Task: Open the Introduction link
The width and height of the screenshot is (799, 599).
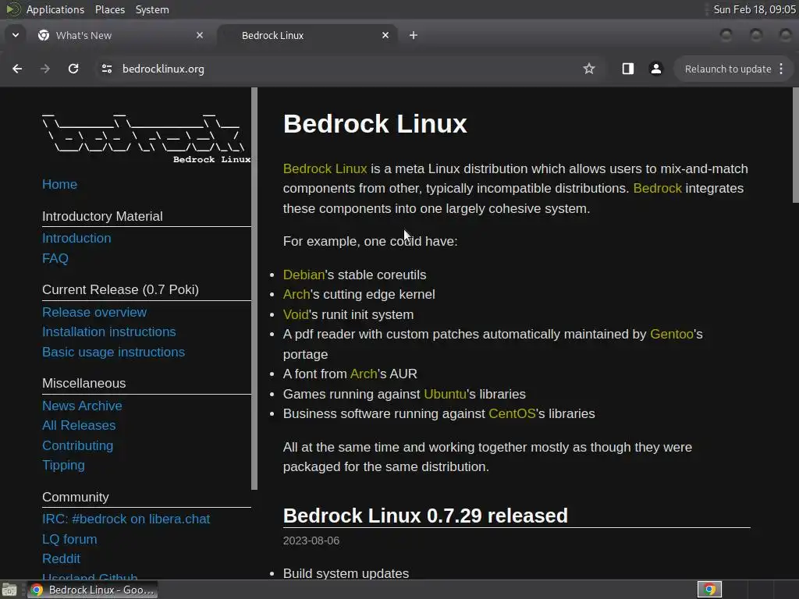Action: click(x=76, y=239)
